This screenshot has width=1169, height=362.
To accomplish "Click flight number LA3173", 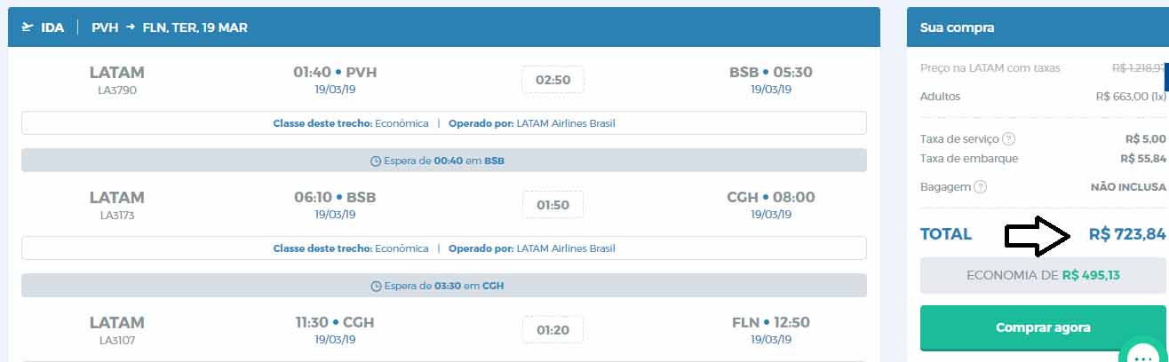I will click(116, 215).
